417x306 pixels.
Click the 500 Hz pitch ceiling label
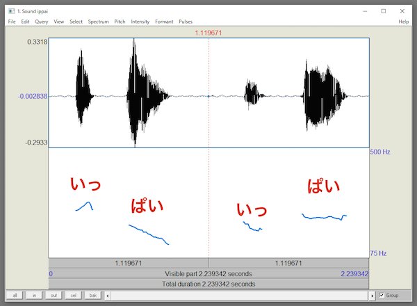[380, 152]
